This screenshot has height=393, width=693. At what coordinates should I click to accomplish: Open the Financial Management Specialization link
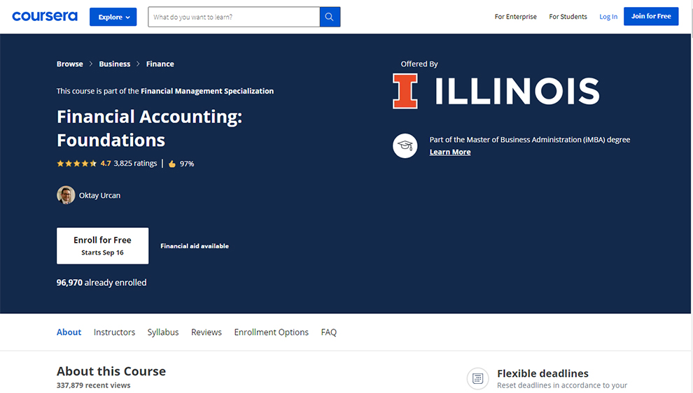pos(207,91)
